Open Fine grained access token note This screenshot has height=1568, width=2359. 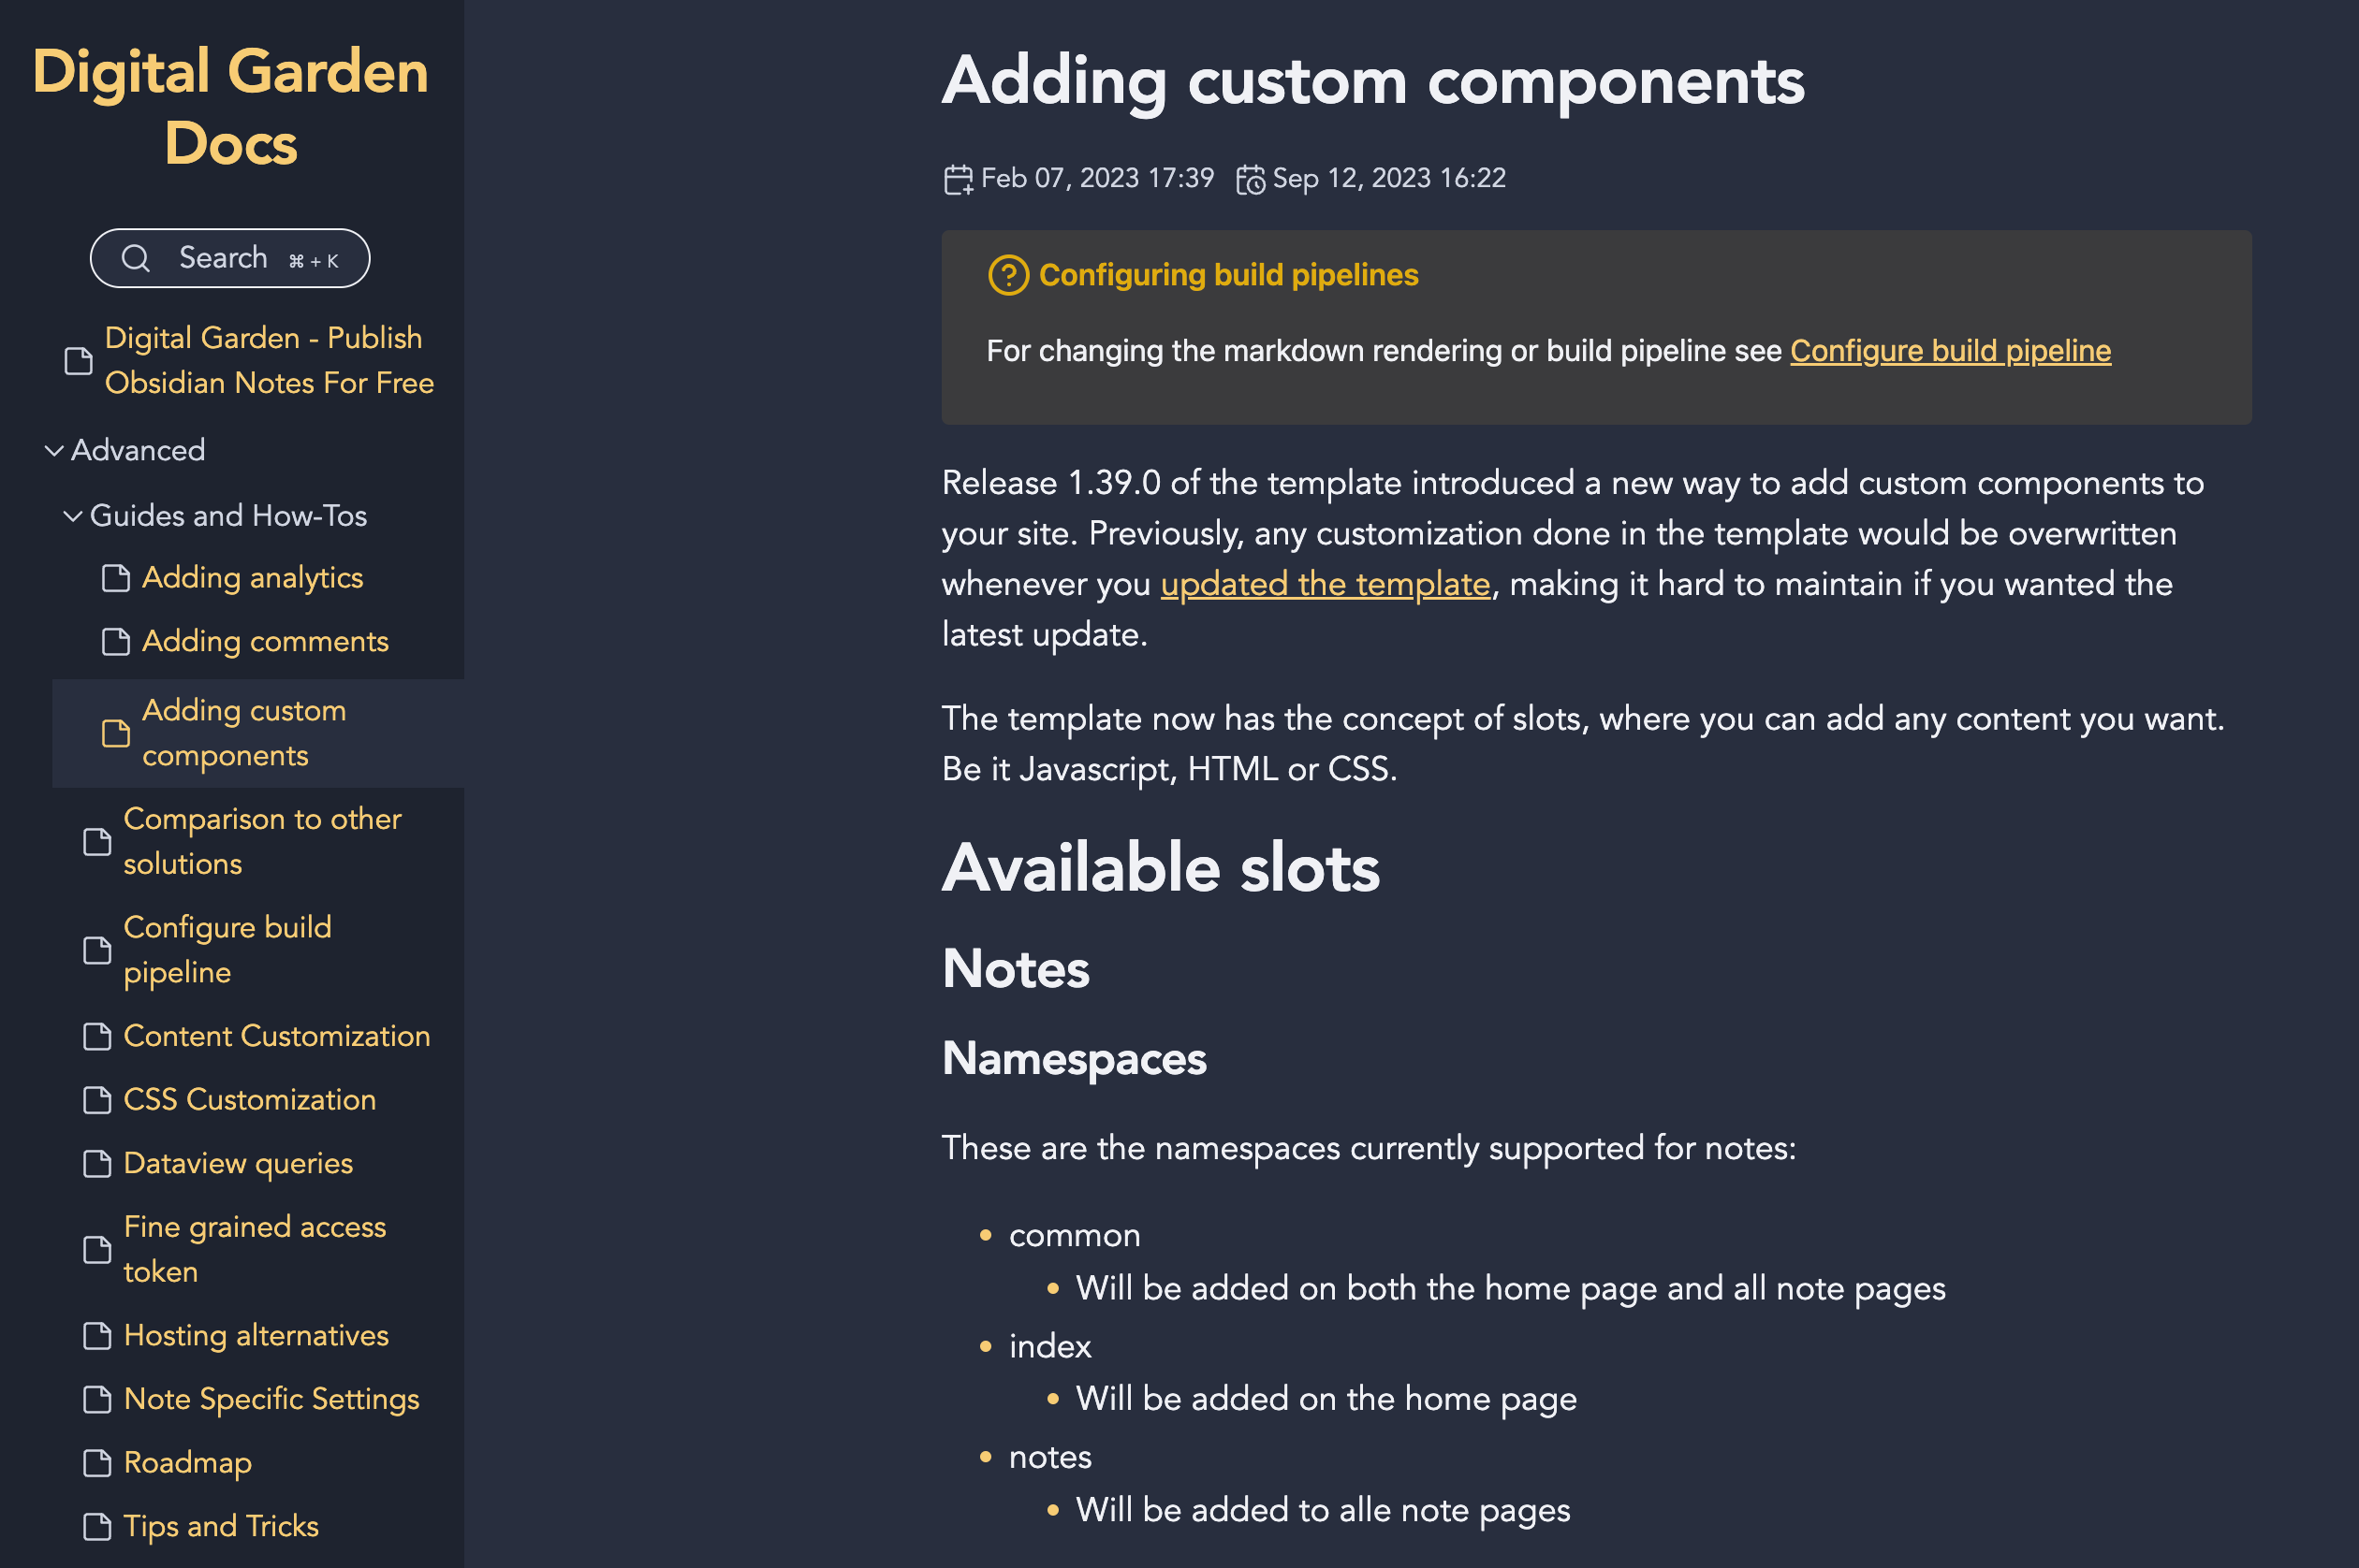point(254,1249)
